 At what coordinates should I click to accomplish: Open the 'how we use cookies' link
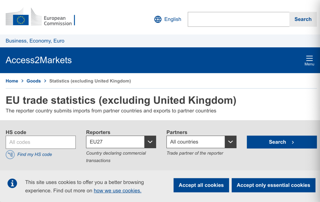pyautogui.click(x=117, y=191)
